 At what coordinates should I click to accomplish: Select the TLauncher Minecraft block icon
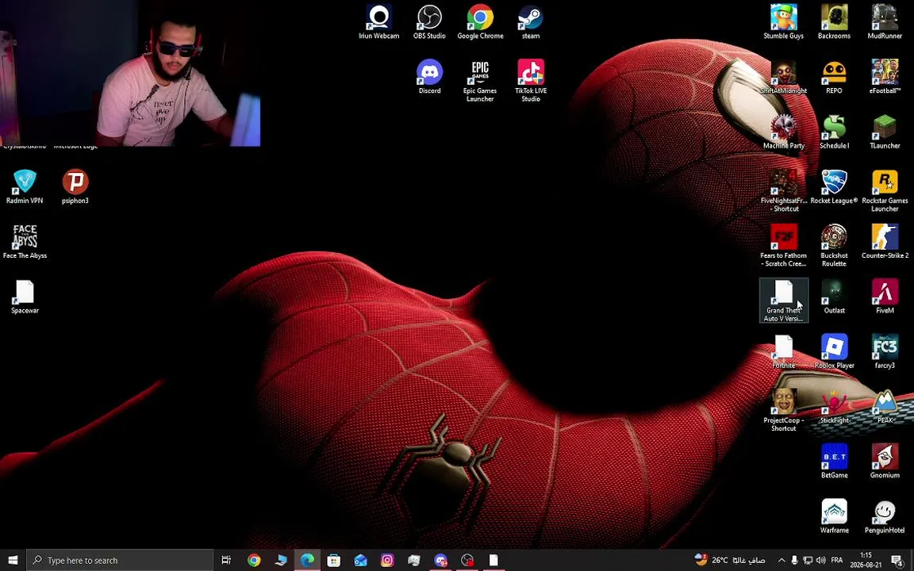coord(885,132)
